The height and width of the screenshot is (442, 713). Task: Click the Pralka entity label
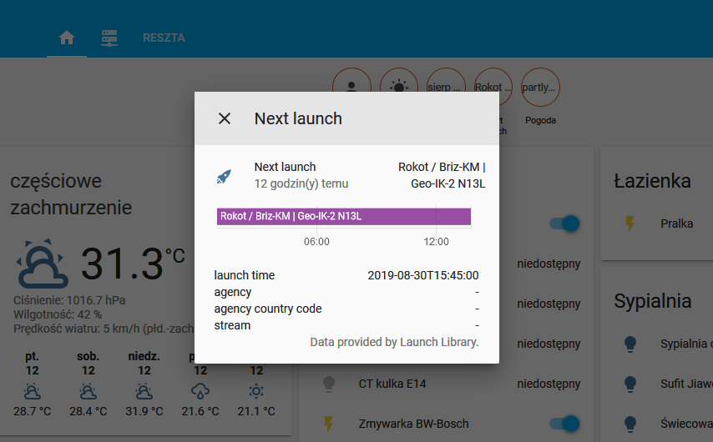click(676, 224)
